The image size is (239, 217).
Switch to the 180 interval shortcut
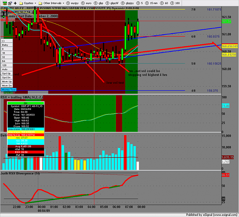[175, 3]
